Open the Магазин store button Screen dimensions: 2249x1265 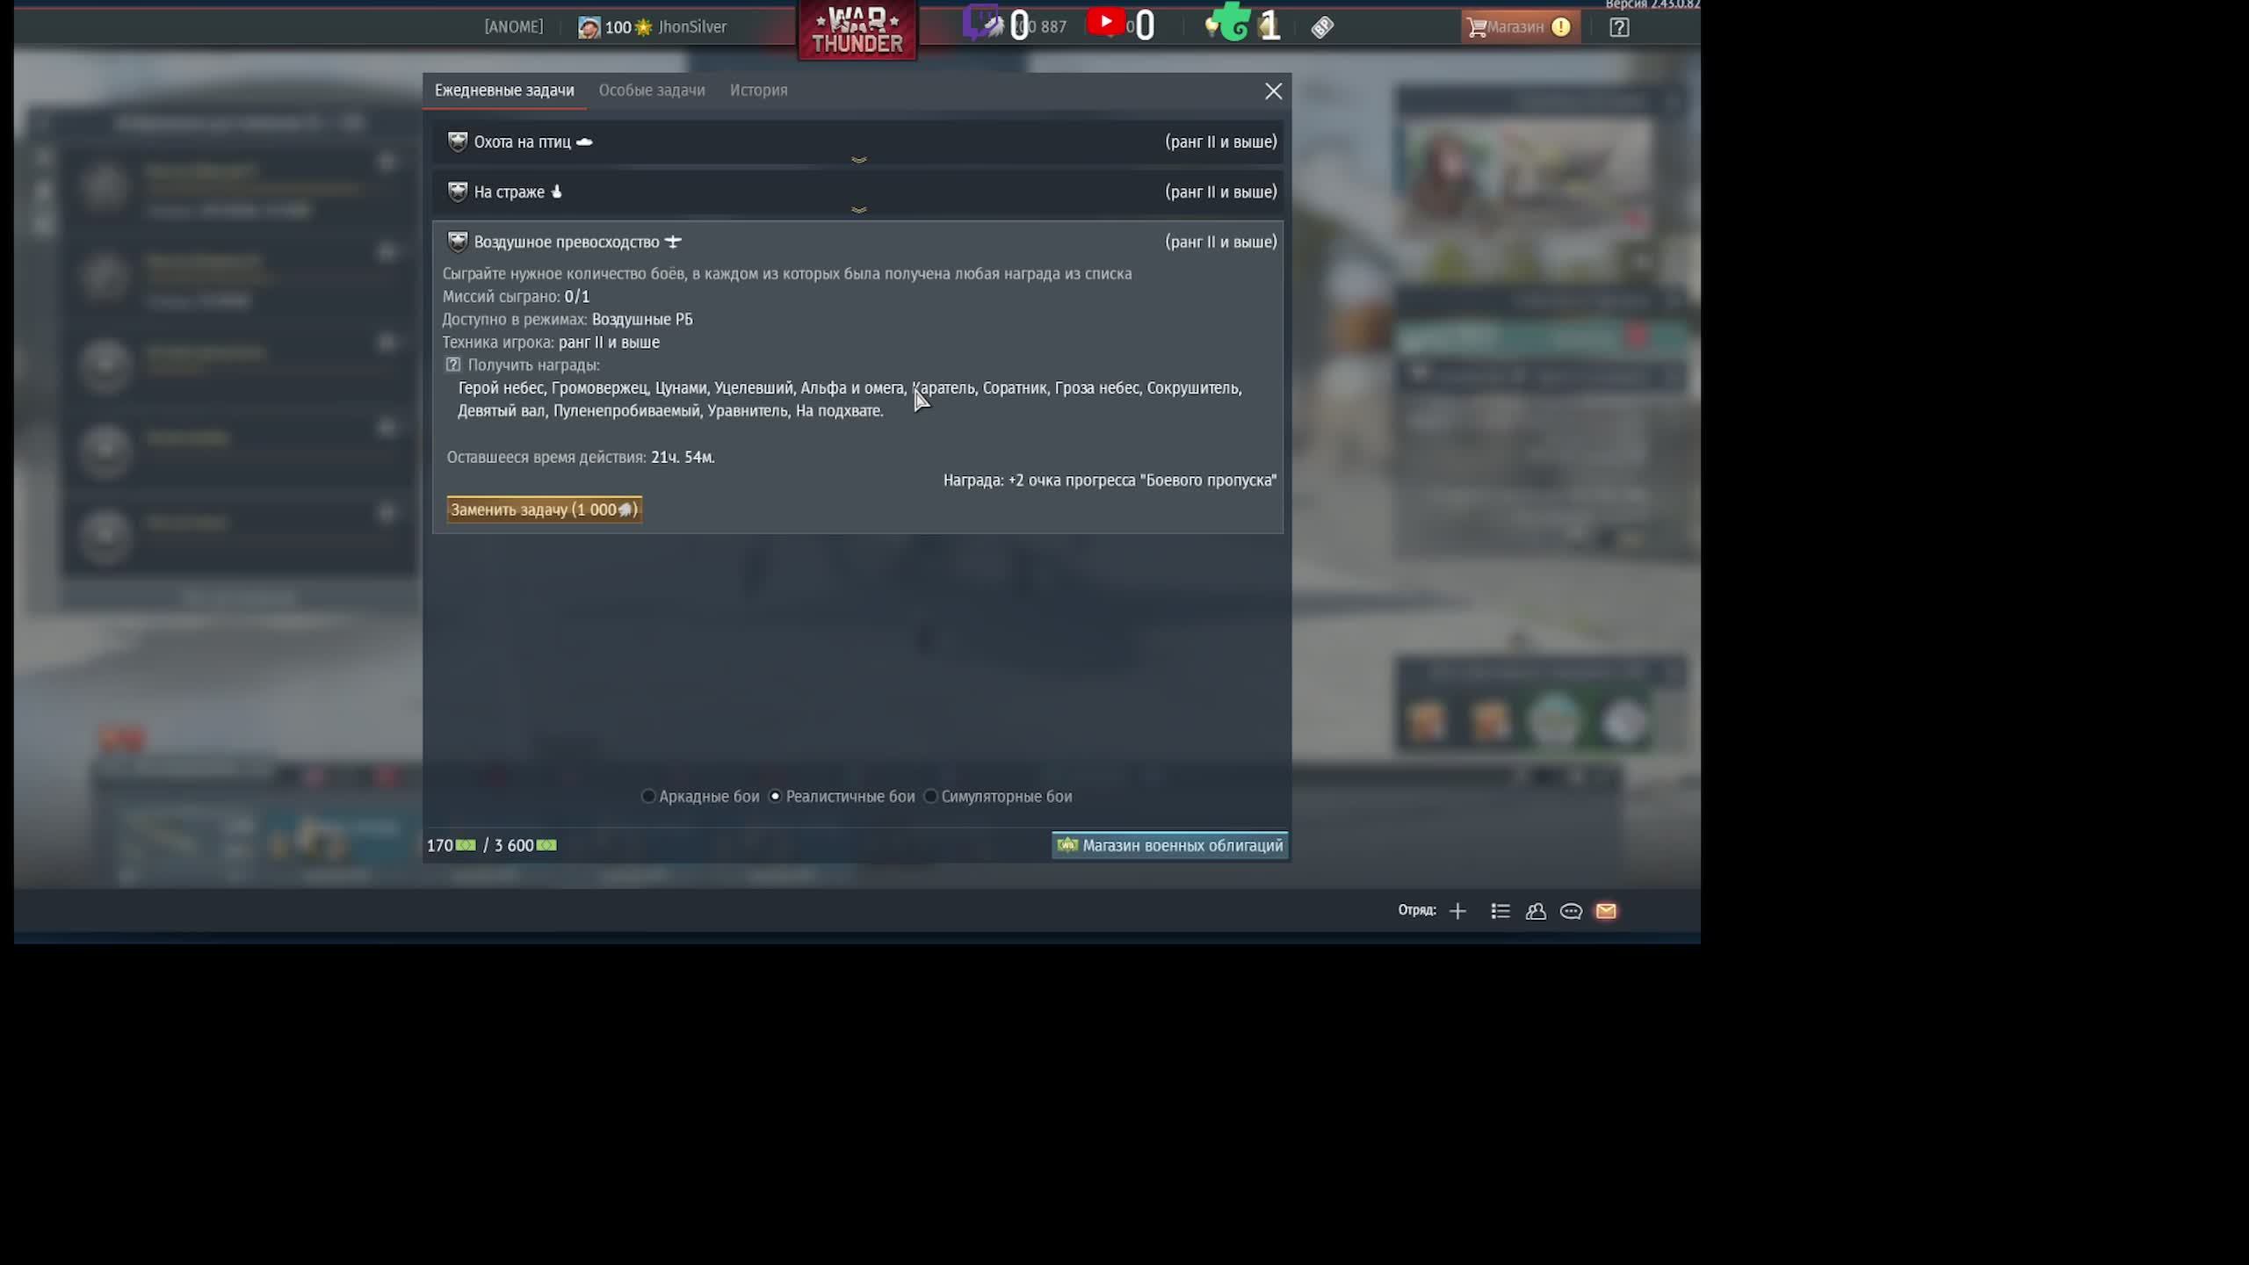point(1519,27)
